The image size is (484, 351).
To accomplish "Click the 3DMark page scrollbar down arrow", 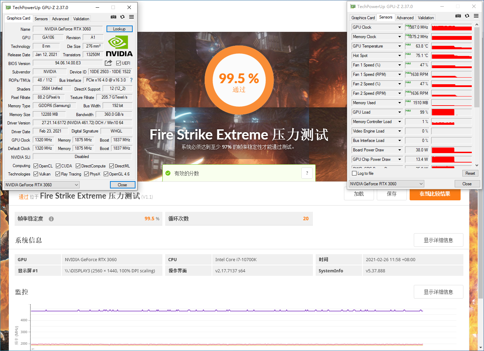I will point(481,348).
